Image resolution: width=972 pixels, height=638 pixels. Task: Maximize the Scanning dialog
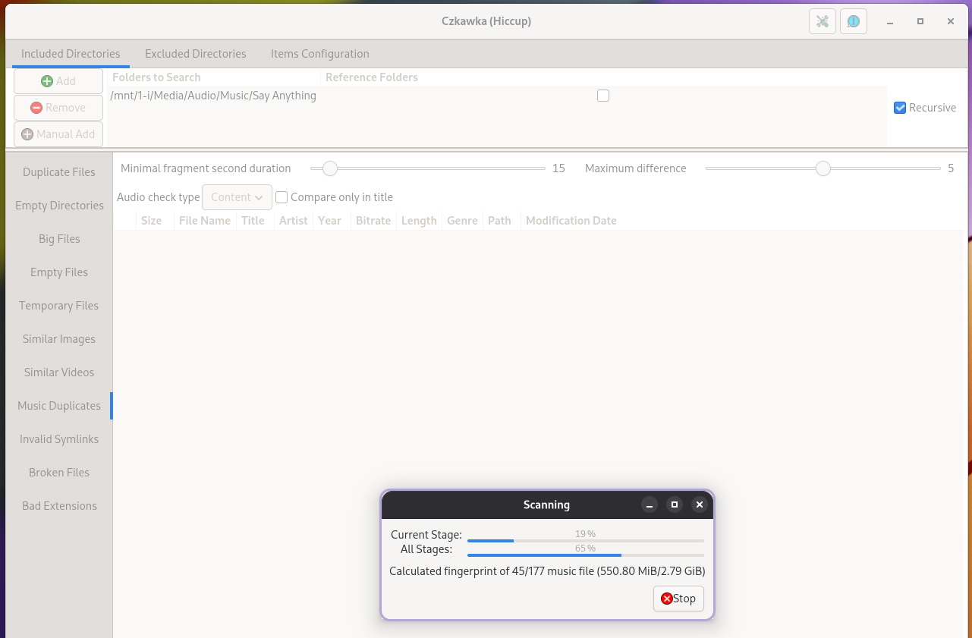tap(674, 504)
